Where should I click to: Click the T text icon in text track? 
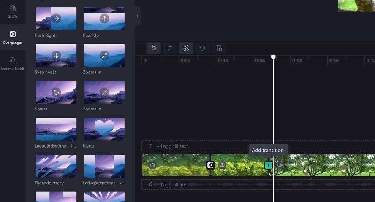150,146
